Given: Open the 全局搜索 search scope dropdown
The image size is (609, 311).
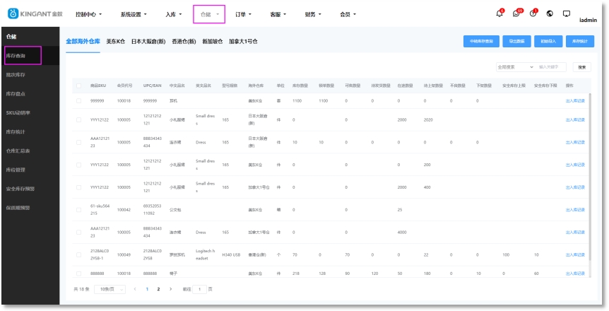Looking at the screenshot, I should pos(514,67).
